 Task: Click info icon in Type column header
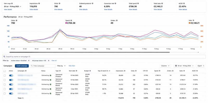[60, 71]
